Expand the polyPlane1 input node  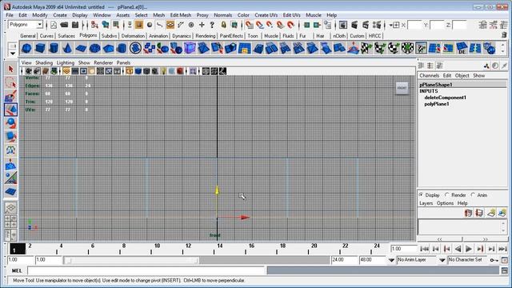coord(437,104)
